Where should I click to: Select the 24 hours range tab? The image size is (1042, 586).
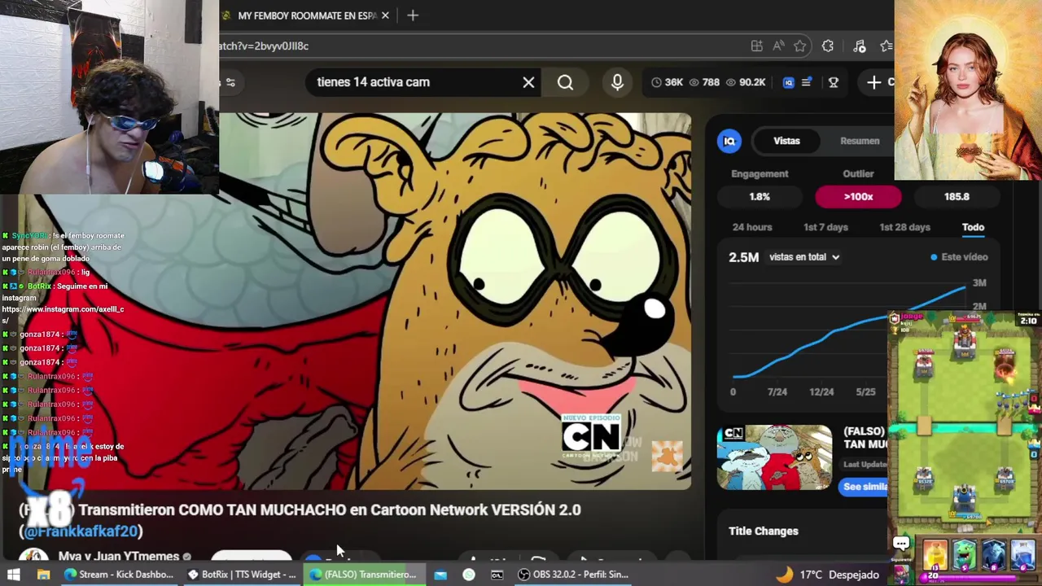tap(752, 228)
